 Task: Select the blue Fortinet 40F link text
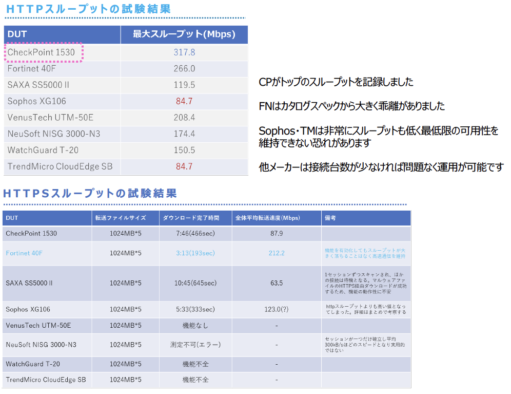(24, 253)
